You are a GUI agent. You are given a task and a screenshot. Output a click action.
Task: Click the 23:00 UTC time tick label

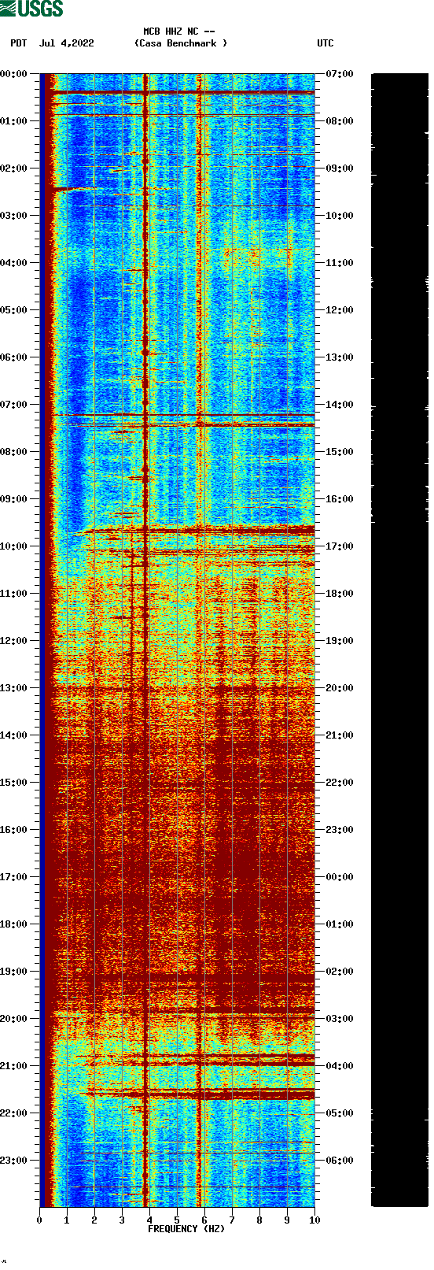coord(340,830)
